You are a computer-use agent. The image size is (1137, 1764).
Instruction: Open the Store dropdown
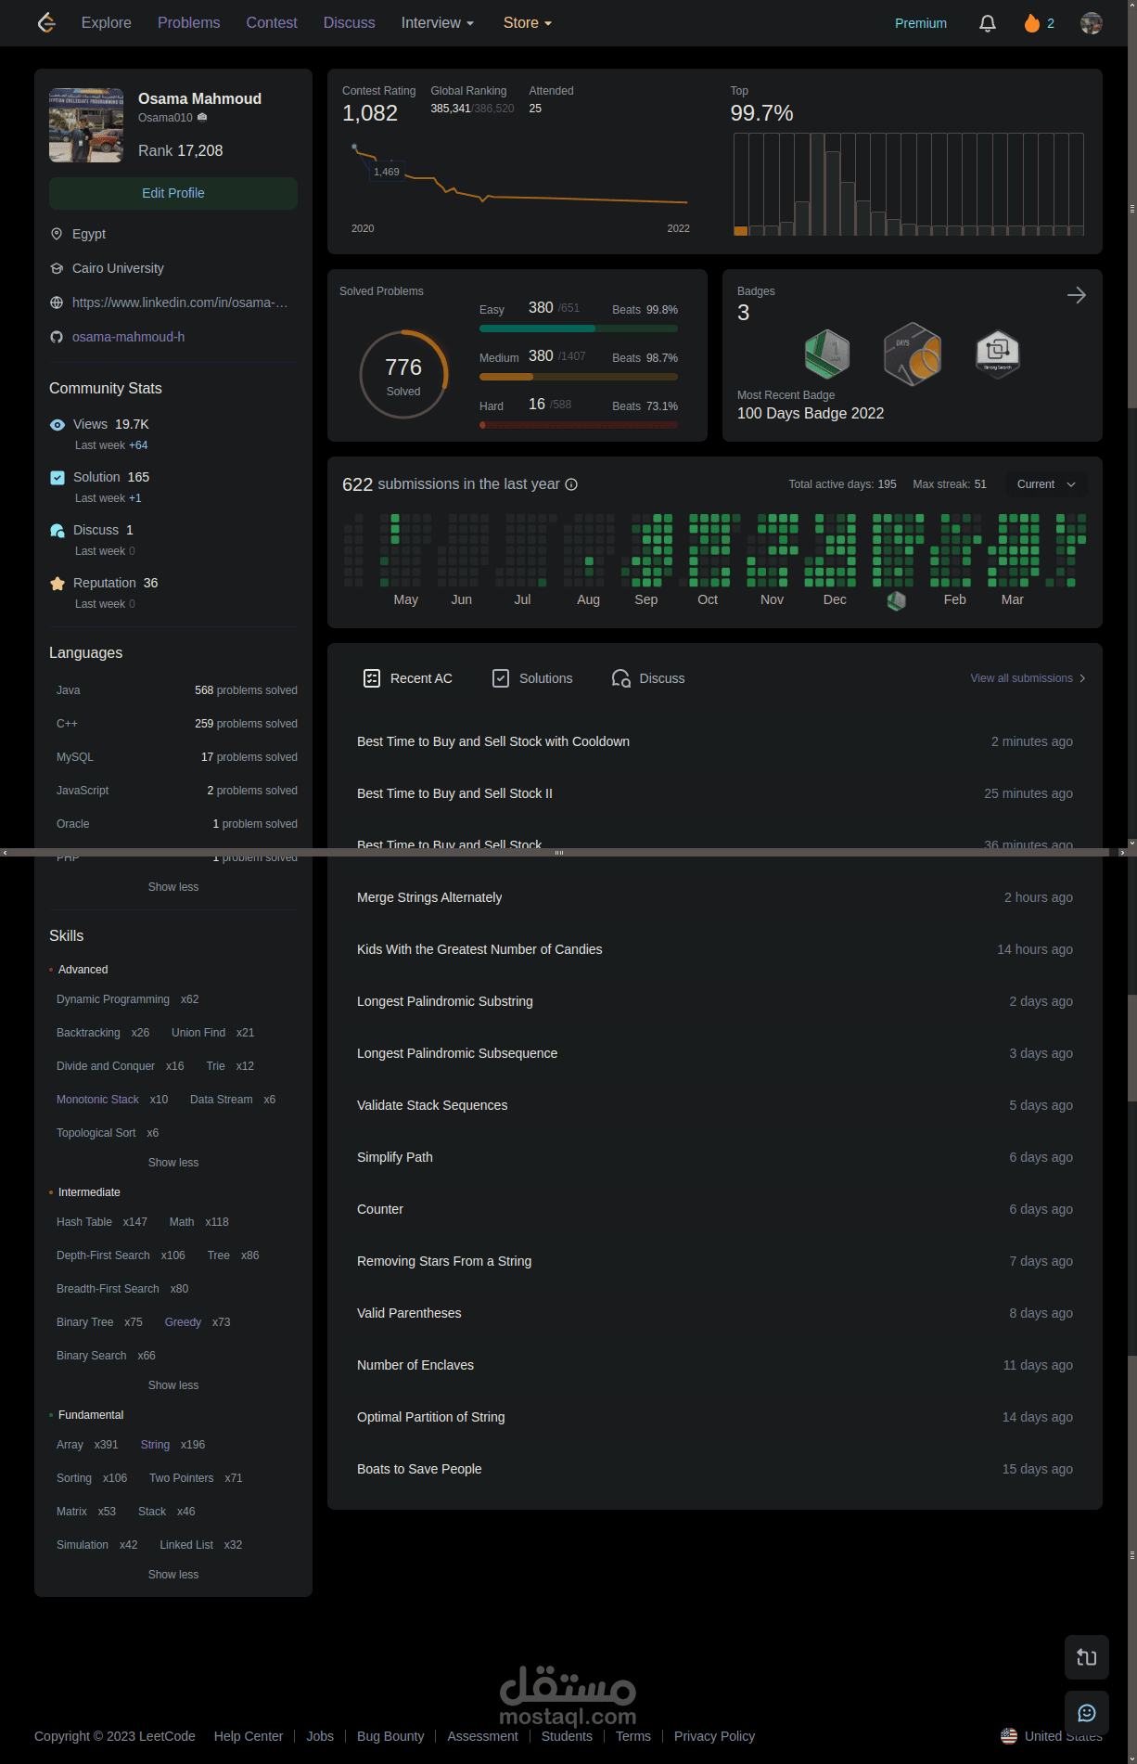tap(528, 23)
